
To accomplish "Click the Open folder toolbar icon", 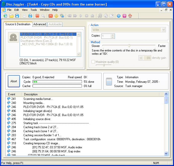I will tap(11, 16).
